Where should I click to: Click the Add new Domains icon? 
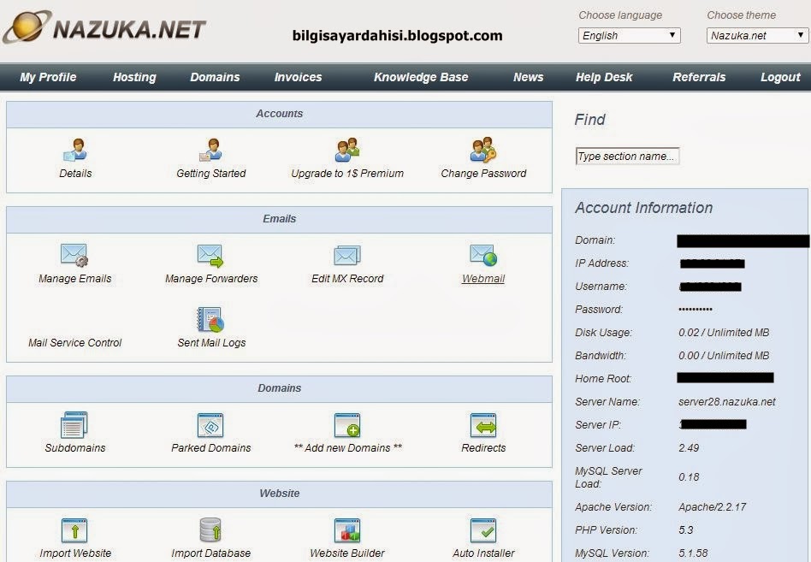347,425
